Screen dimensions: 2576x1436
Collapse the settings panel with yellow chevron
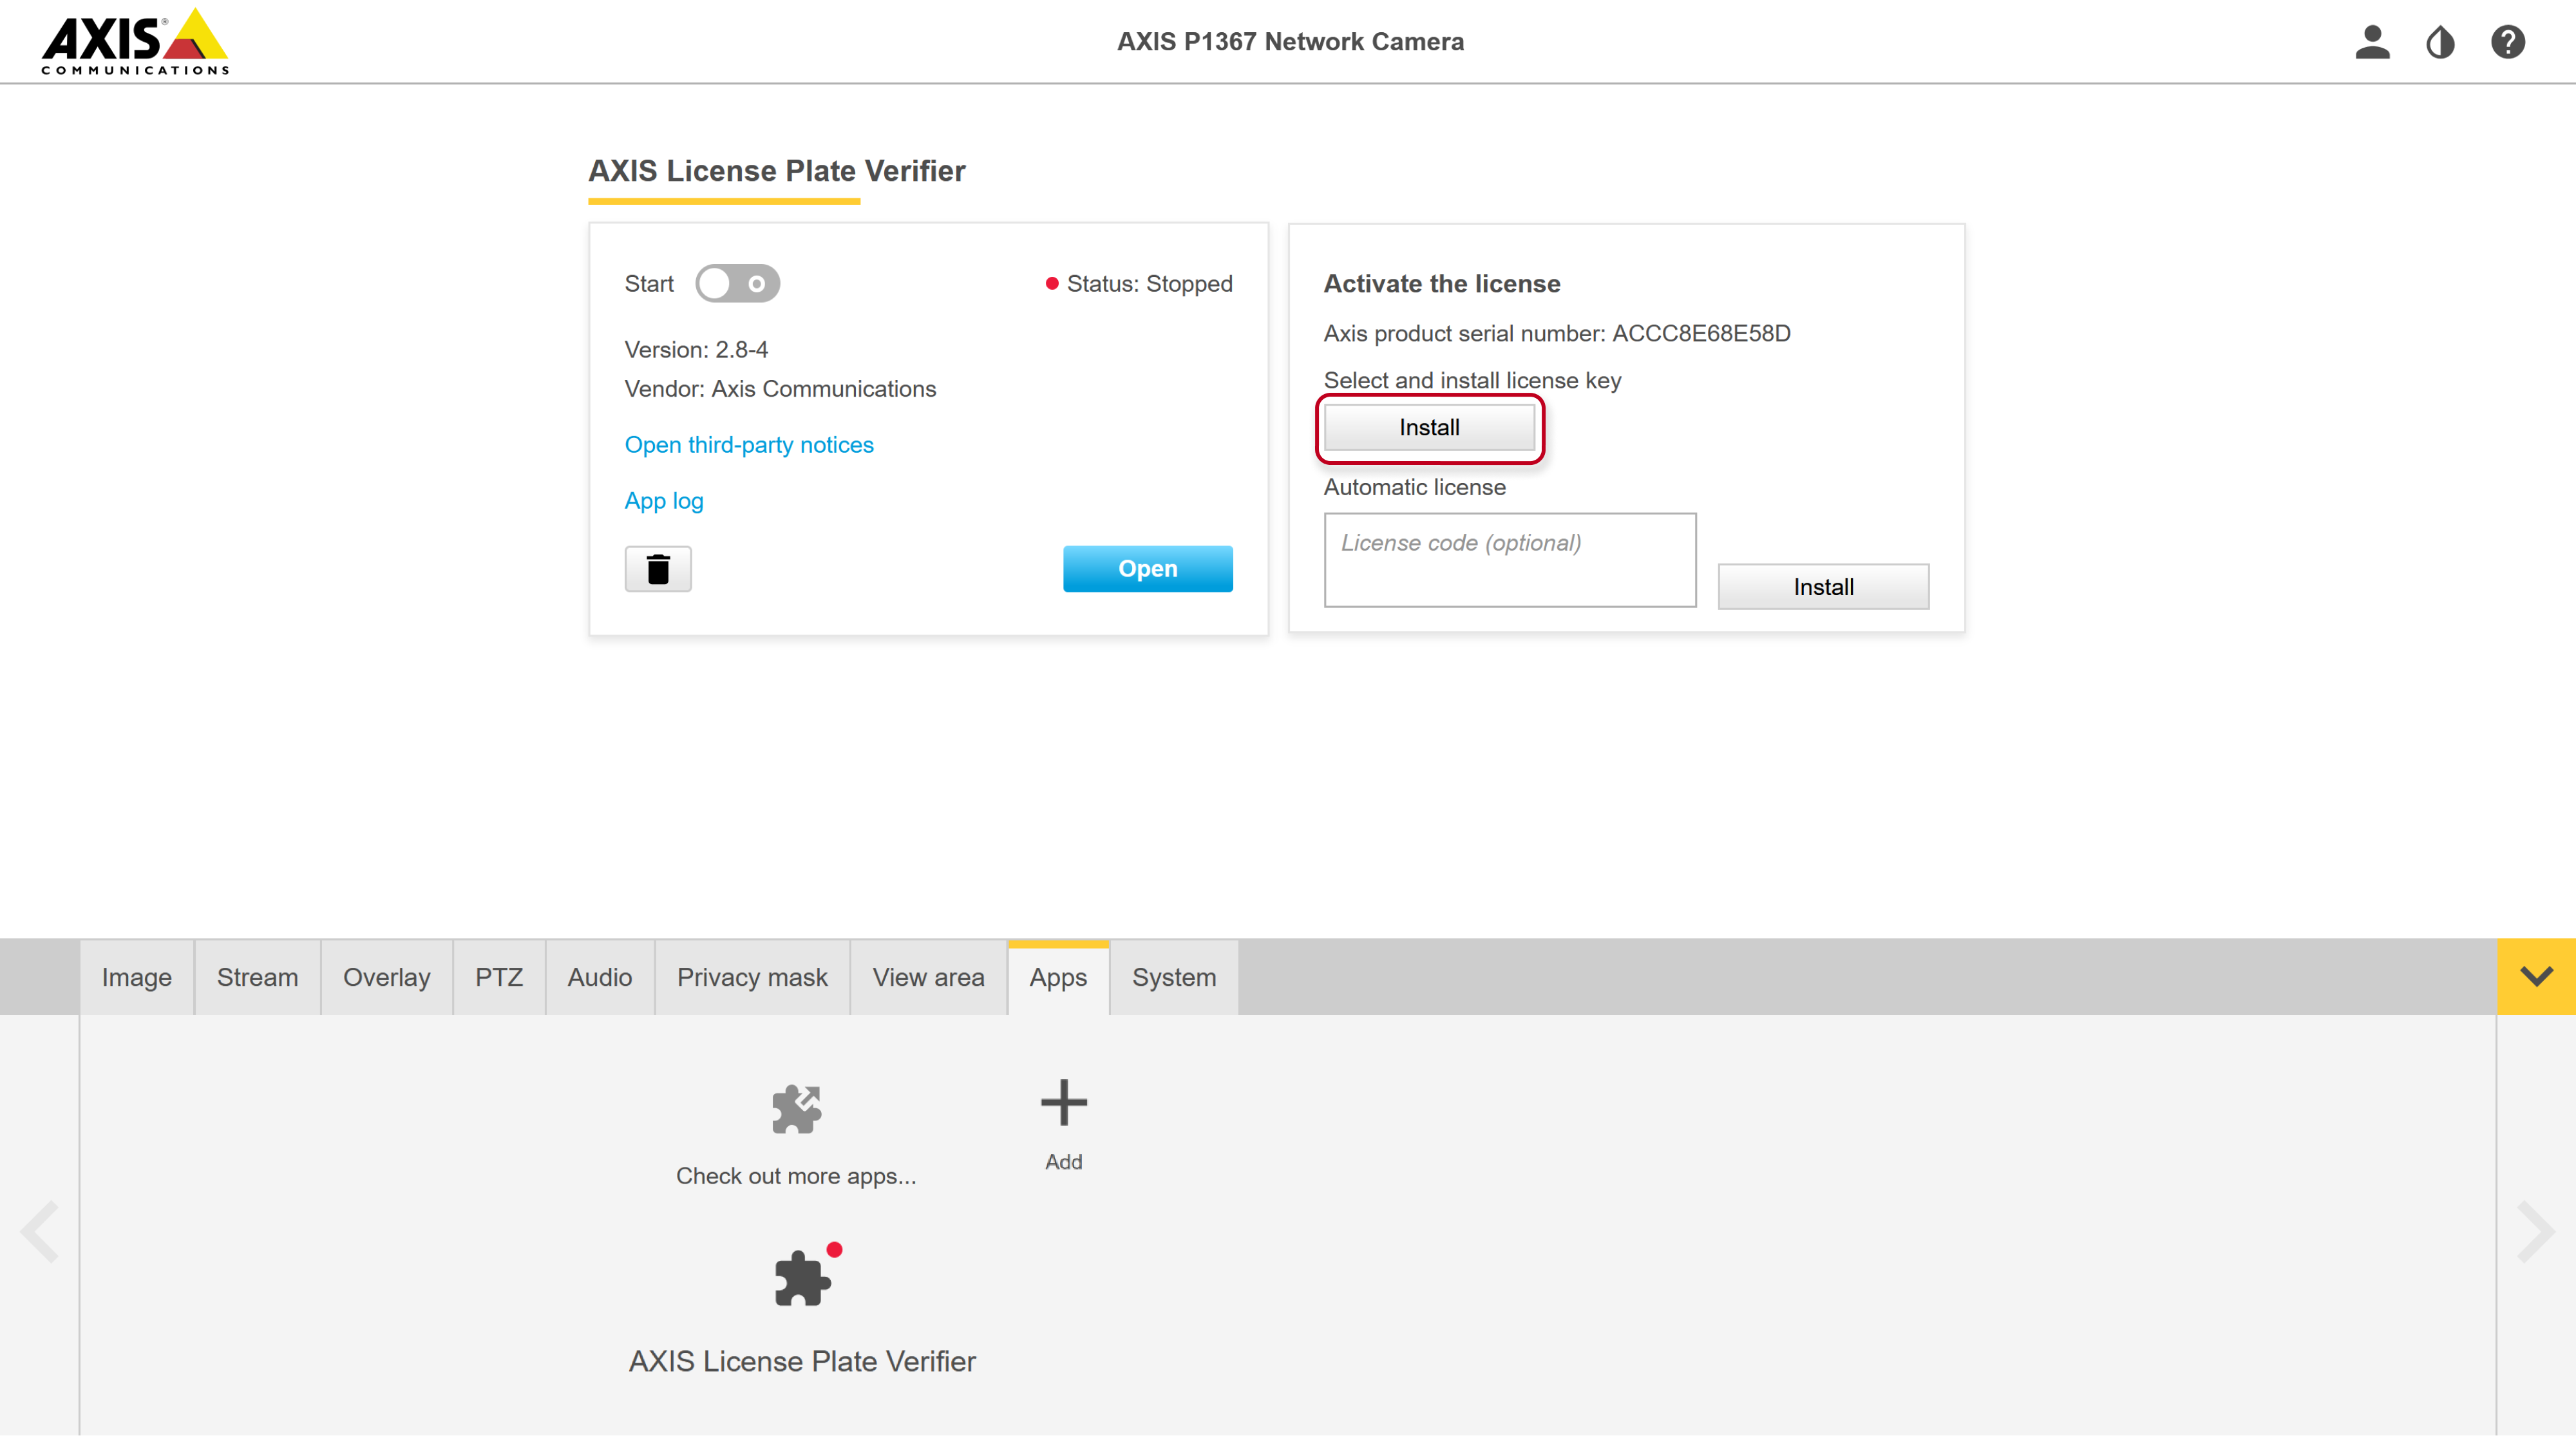(2537, 976)
